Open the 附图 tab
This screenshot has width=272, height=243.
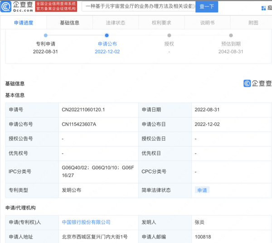point(253,23)
